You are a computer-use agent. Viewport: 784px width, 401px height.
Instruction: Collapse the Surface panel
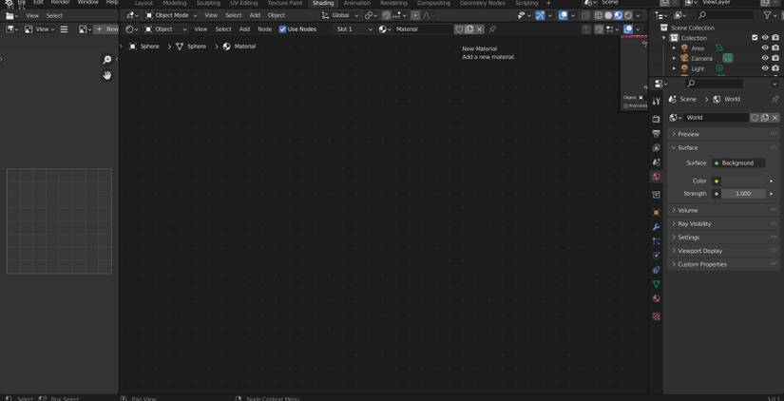point(723,147)
